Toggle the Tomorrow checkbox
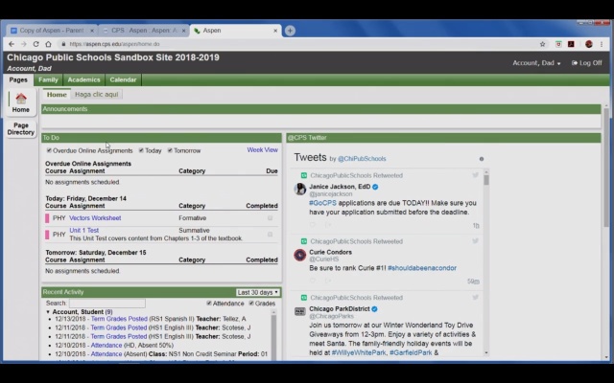The image size is (614, 383). tap(170, 150)
